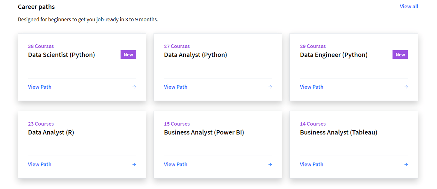Click arrow icon on Data Analyst (Python) card

pos(270,87)
